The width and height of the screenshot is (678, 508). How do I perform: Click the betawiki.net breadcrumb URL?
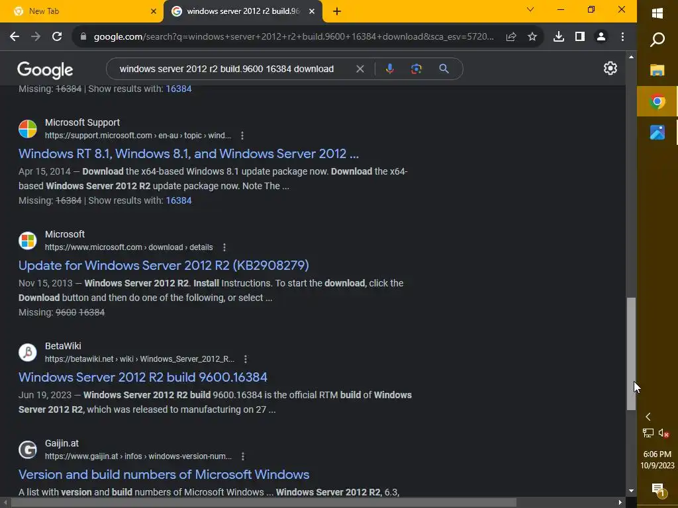coord(140,359)
